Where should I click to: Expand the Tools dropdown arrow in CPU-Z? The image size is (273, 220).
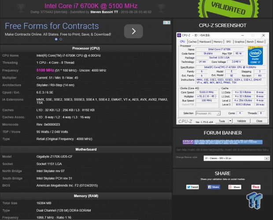click(230, 121)
